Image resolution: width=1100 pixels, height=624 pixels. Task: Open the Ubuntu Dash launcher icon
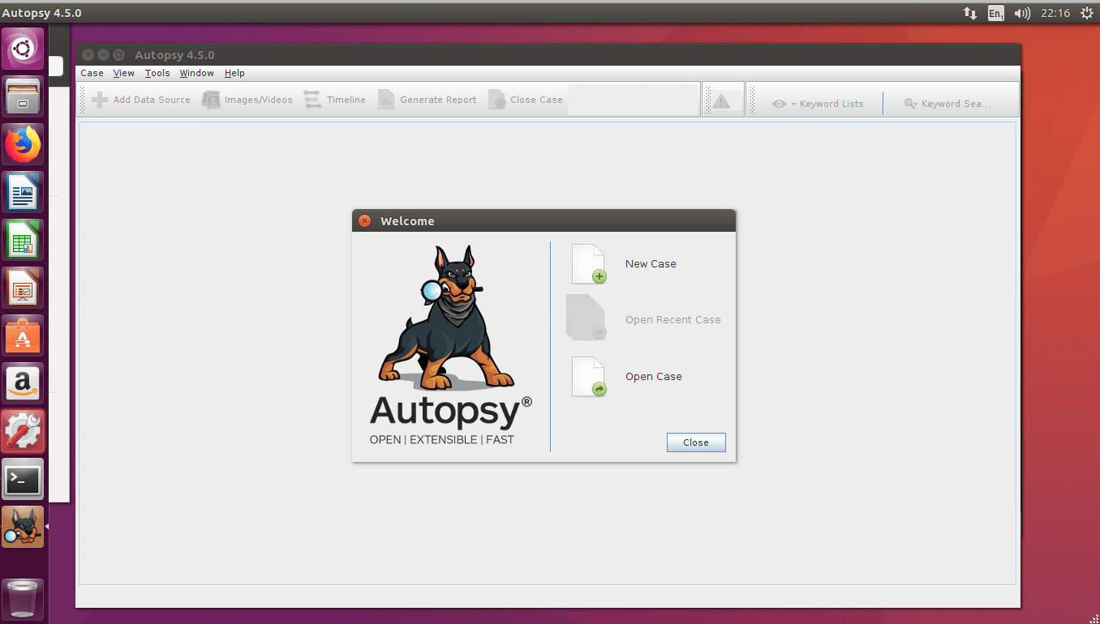[x=23, y=49]
